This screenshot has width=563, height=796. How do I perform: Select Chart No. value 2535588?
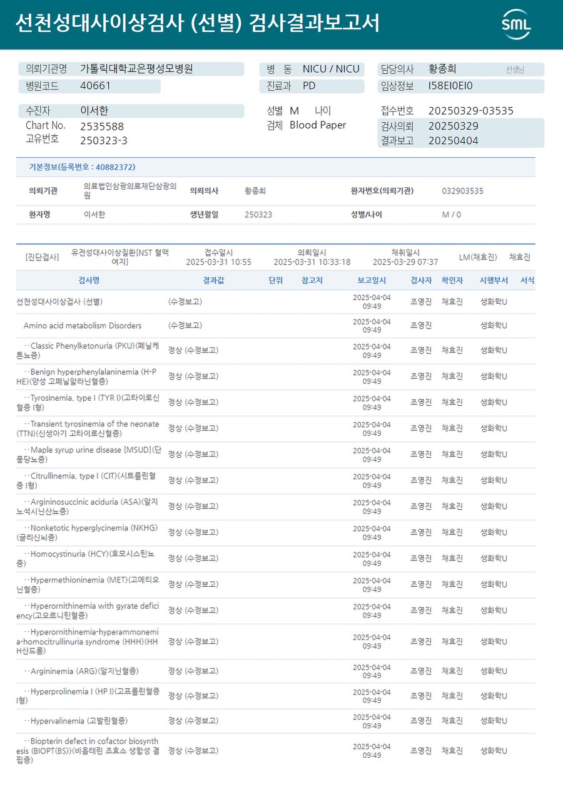pyautogui.click(x=102, y=126)
